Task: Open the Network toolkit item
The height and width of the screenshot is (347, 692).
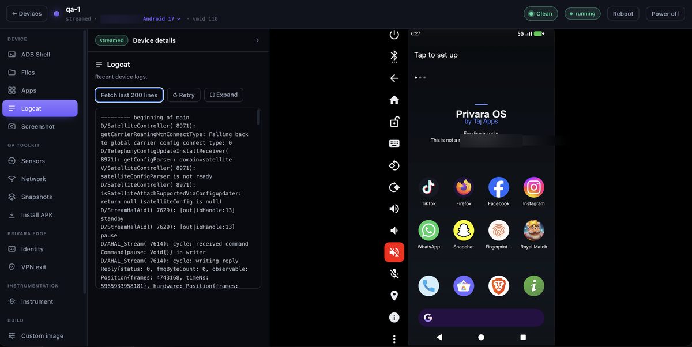Action: [40, 179]
